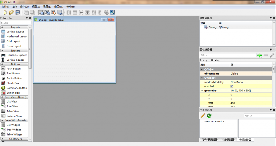
Task: Reload resources with the green refresh icon
Action: (x=209, y=116)
